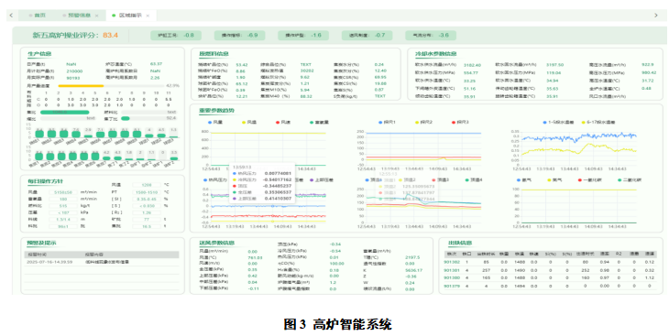669x336 pixels.
Task: Toggle the yellow 风温 legend series
Action: (249, 123)
